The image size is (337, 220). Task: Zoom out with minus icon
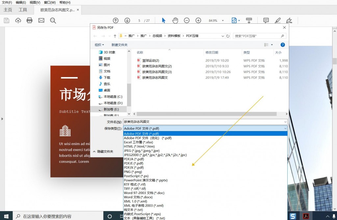pyautogui.click(x=187, y=20)
